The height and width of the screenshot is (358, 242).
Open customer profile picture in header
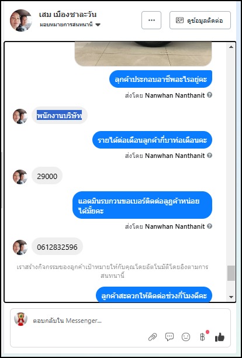(x=21, y=20)
